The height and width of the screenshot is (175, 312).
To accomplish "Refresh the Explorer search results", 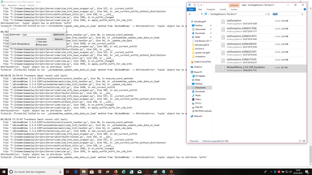I will pyautogui.click(x=269, y=14).
